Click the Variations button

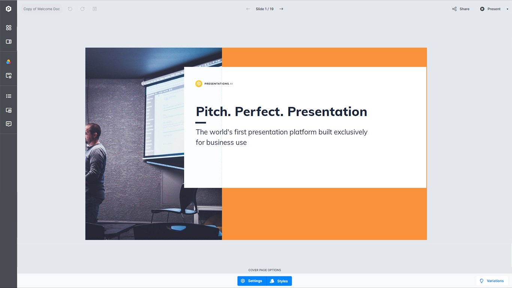pos(492,281)
